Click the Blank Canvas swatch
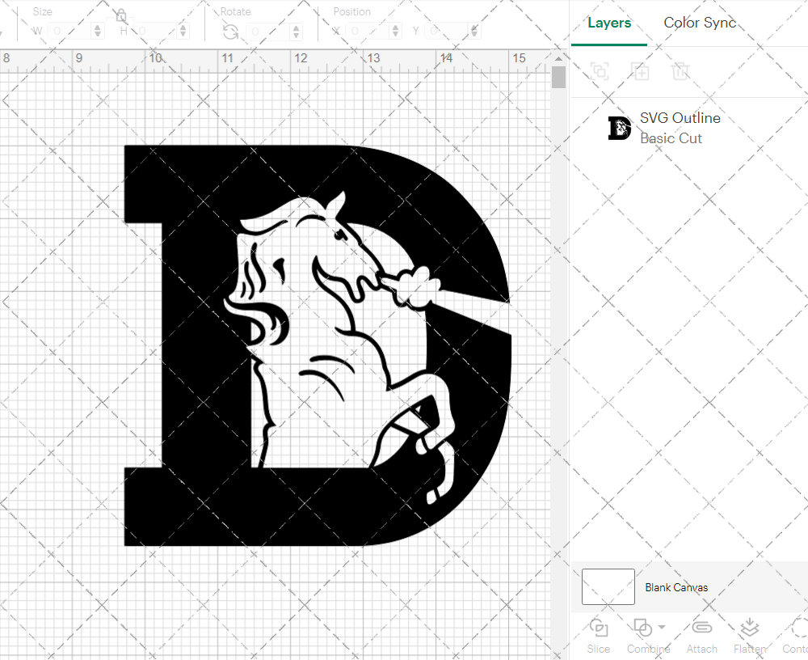Image resolution: width=808 pixels, height=660 pixels. point(608,586)
